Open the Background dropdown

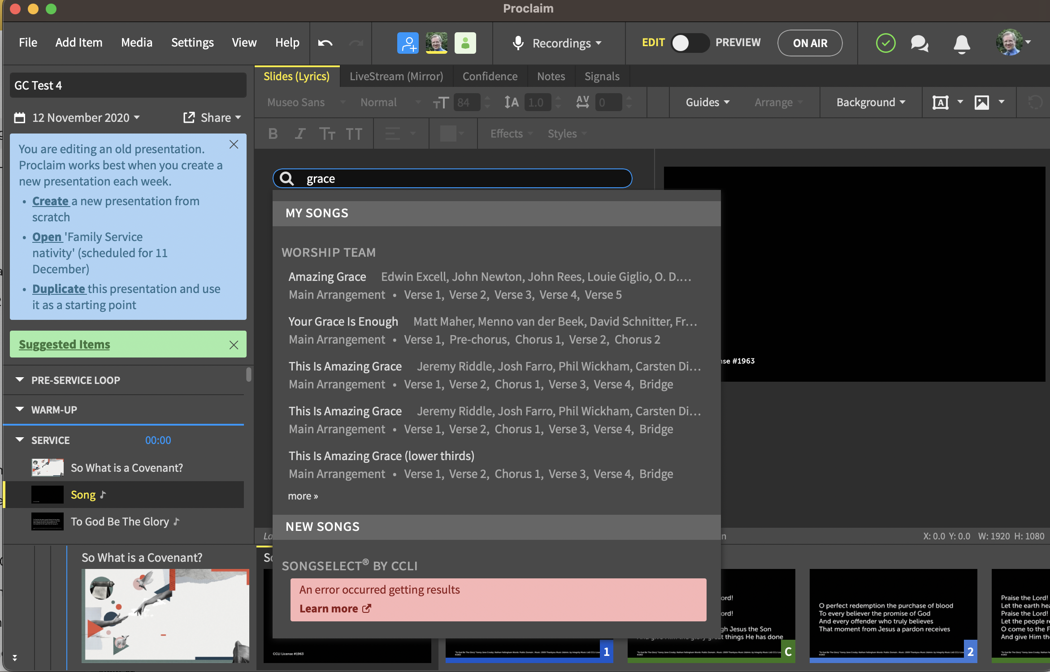870,103
